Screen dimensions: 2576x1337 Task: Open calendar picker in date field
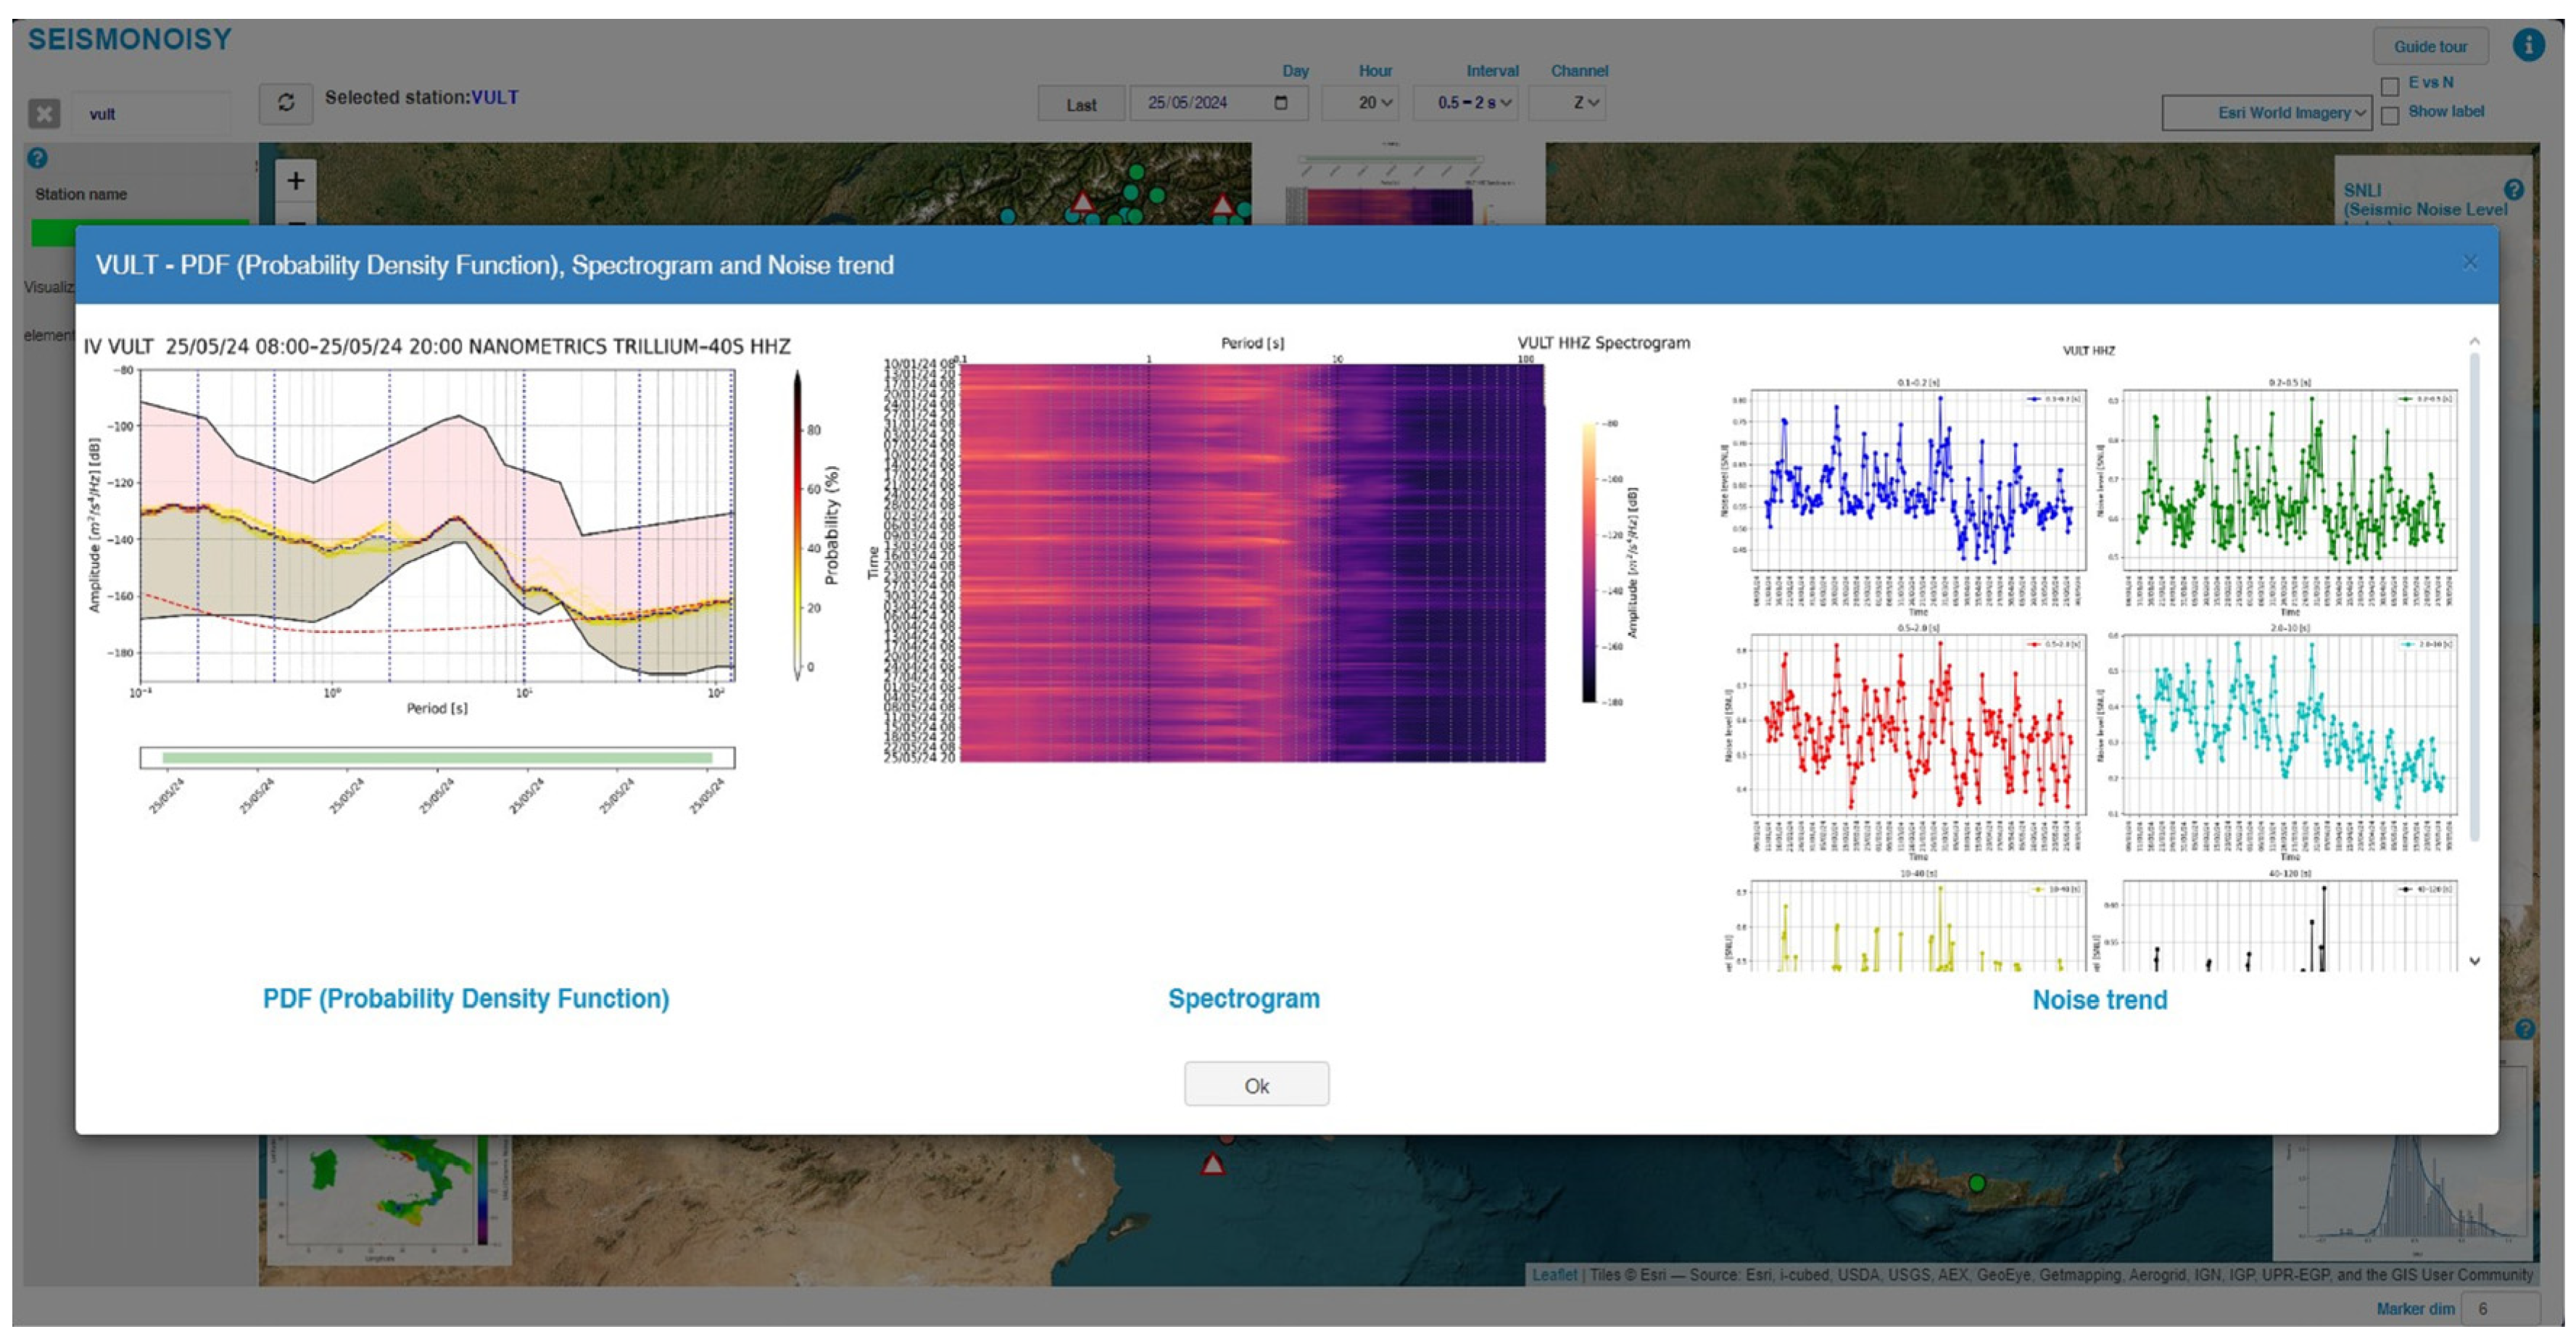click(x=1280, y=103)
